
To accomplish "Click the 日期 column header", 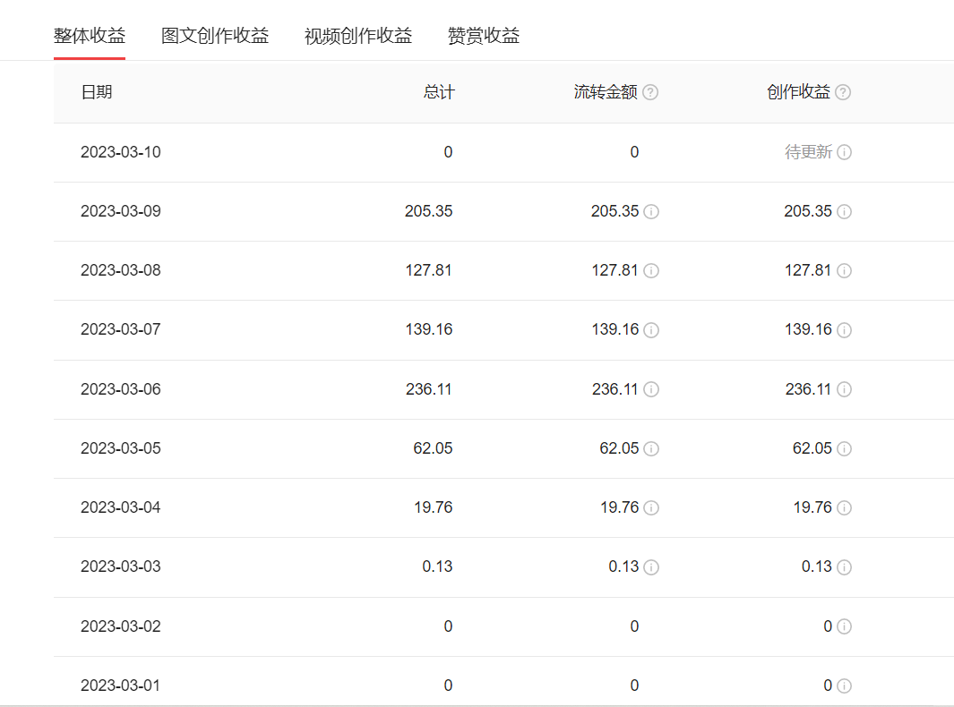I will (x=97, y=92).
